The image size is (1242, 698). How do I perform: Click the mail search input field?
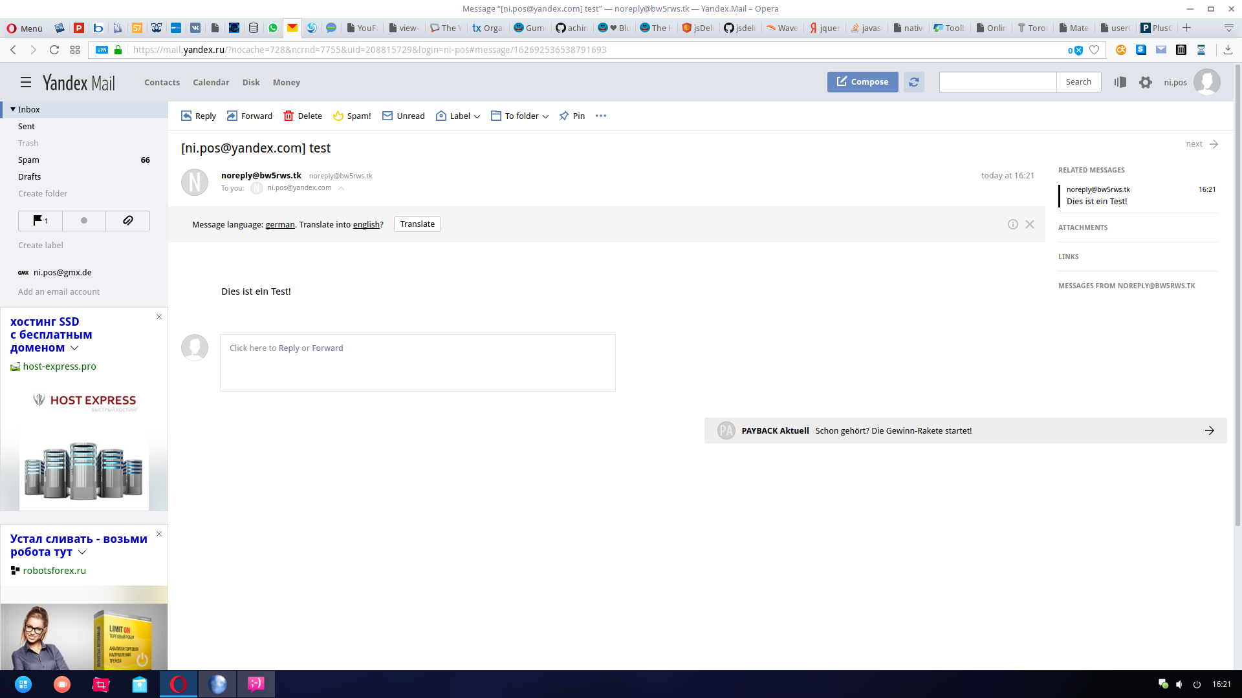coord(997,82)
